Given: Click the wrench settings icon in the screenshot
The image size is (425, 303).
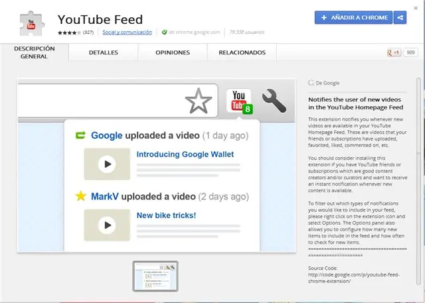Looking at the screenshot, I should 274,101.
